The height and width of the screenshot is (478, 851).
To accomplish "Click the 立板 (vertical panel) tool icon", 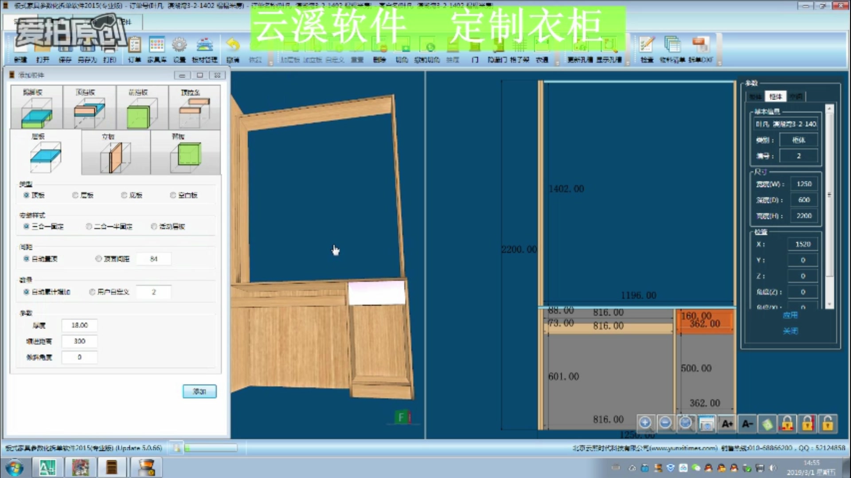I will [x=108, y=153].
